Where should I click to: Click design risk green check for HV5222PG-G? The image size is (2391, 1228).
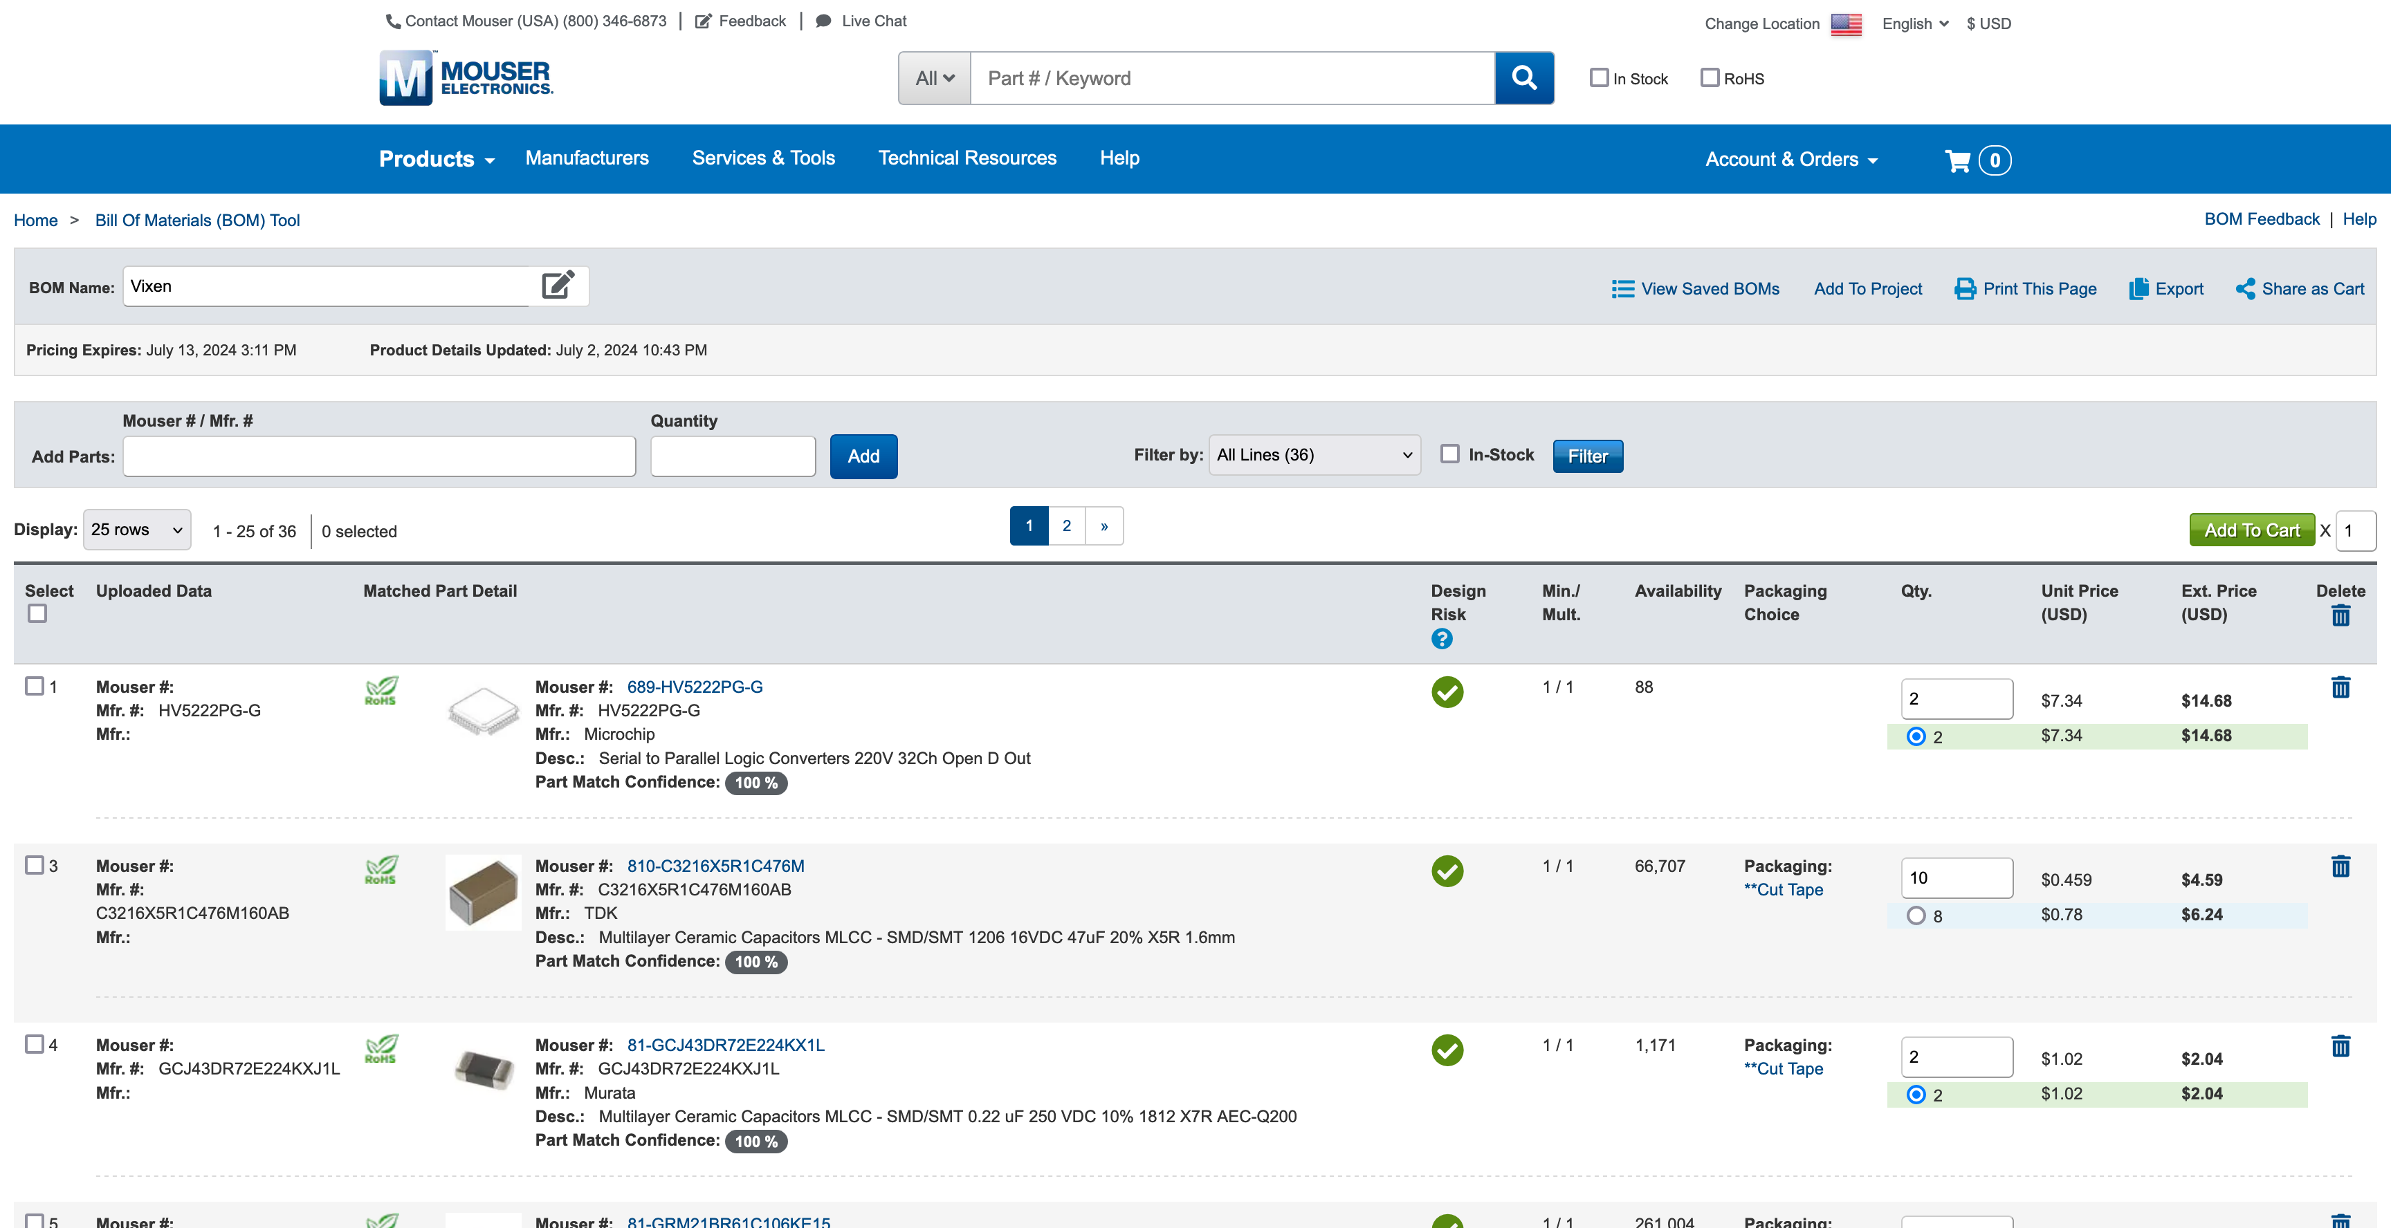pos(1447,692)
